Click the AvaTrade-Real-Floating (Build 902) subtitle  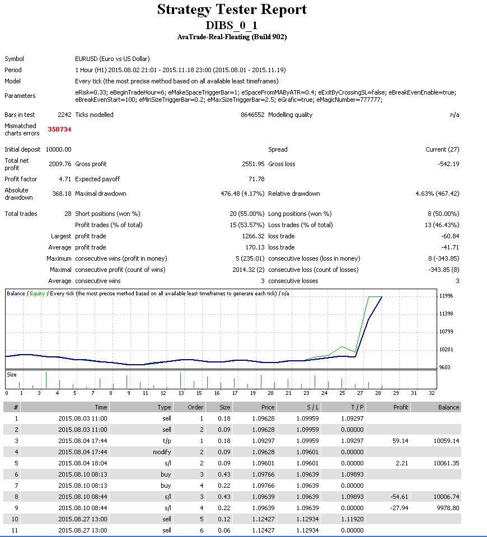(232, 37)
